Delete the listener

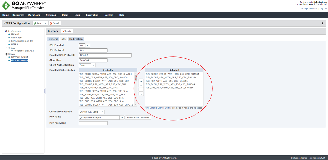[x=67, y=31]
